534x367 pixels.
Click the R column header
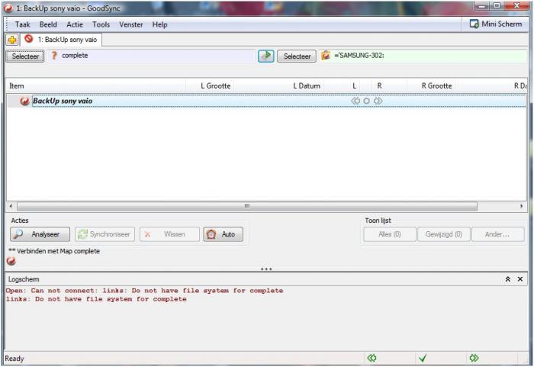(388, 86)
